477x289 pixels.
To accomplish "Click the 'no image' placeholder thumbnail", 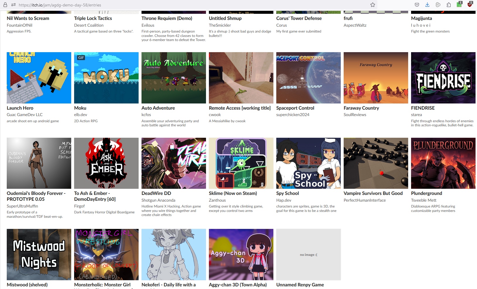I will click(x=309, y=254).
